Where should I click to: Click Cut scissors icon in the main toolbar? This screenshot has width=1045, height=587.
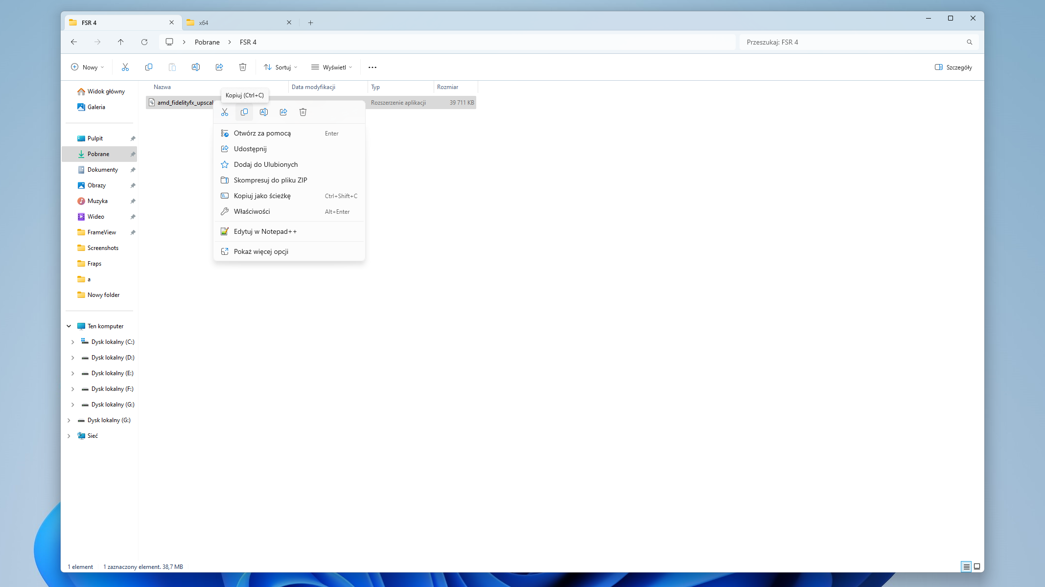(x=125, y=67)
